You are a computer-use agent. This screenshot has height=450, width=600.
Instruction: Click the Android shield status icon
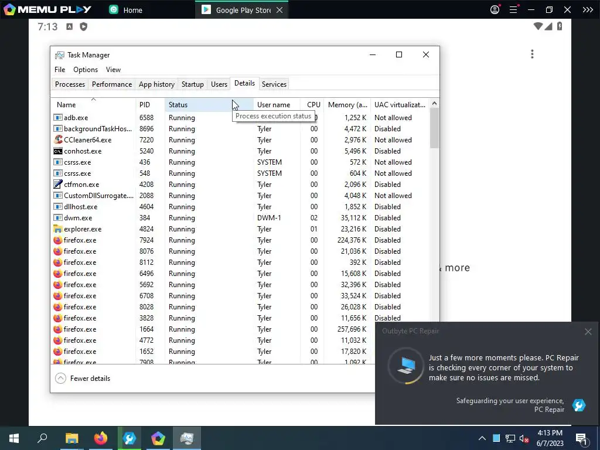click(83, 26)
